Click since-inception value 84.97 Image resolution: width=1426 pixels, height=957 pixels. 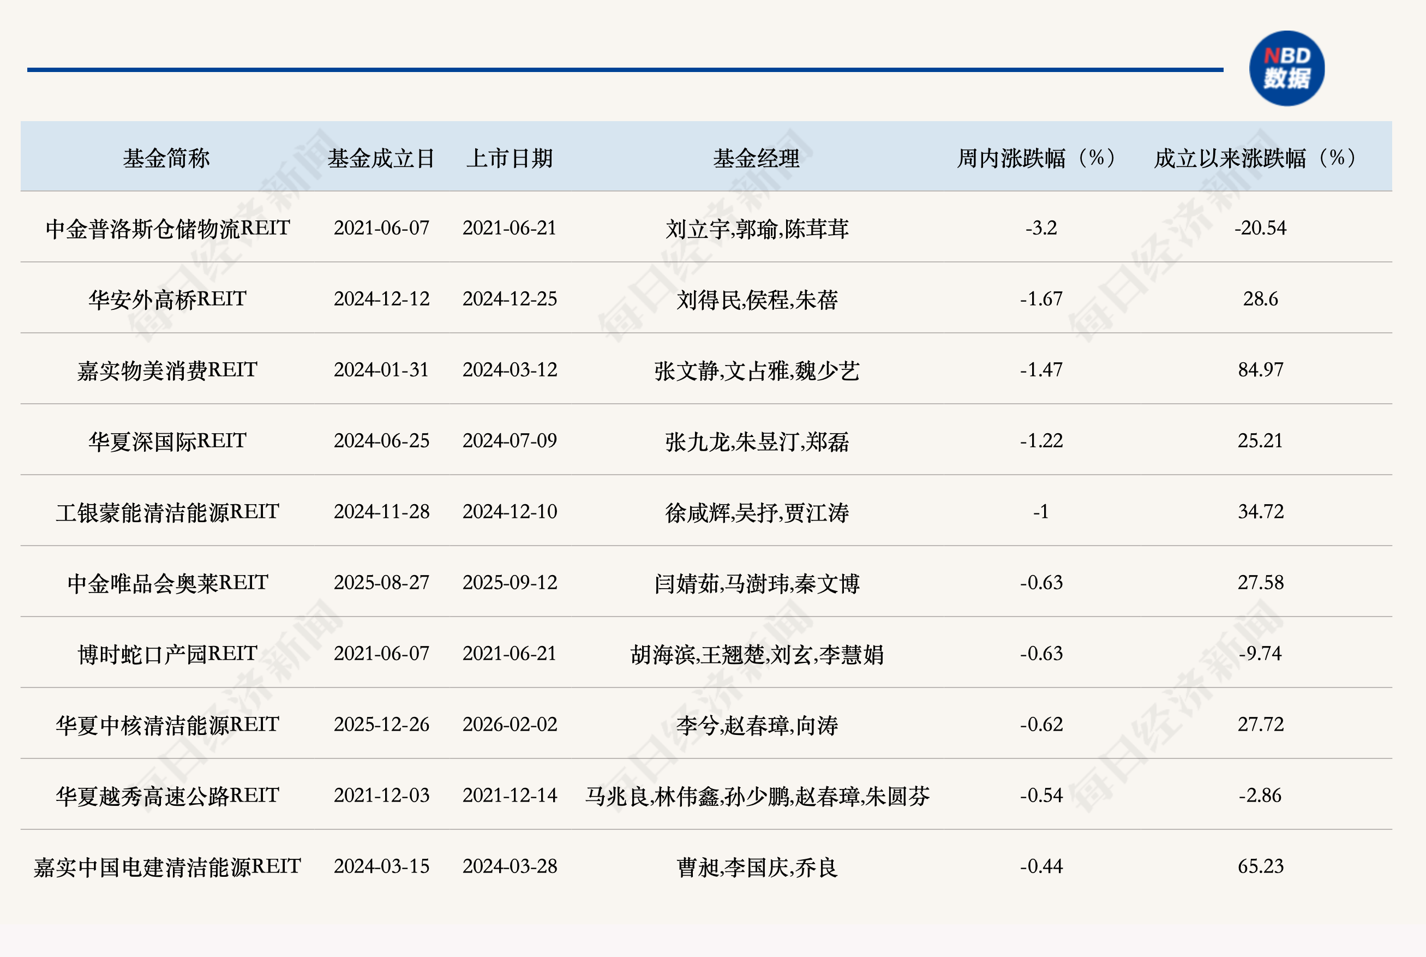pyautogui.click(x=1260, y=370)
